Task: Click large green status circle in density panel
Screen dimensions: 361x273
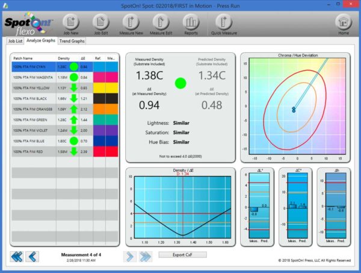Action: tap(180, 83)
